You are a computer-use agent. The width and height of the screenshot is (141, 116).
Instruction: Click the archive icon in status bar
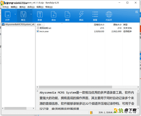click(x=92, y=112)
